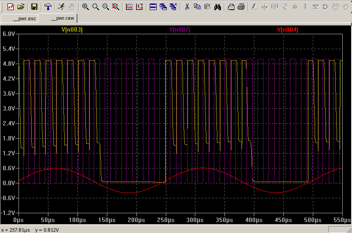Place a resistor component
Screen dimensions: 352x233
point(285,7)
